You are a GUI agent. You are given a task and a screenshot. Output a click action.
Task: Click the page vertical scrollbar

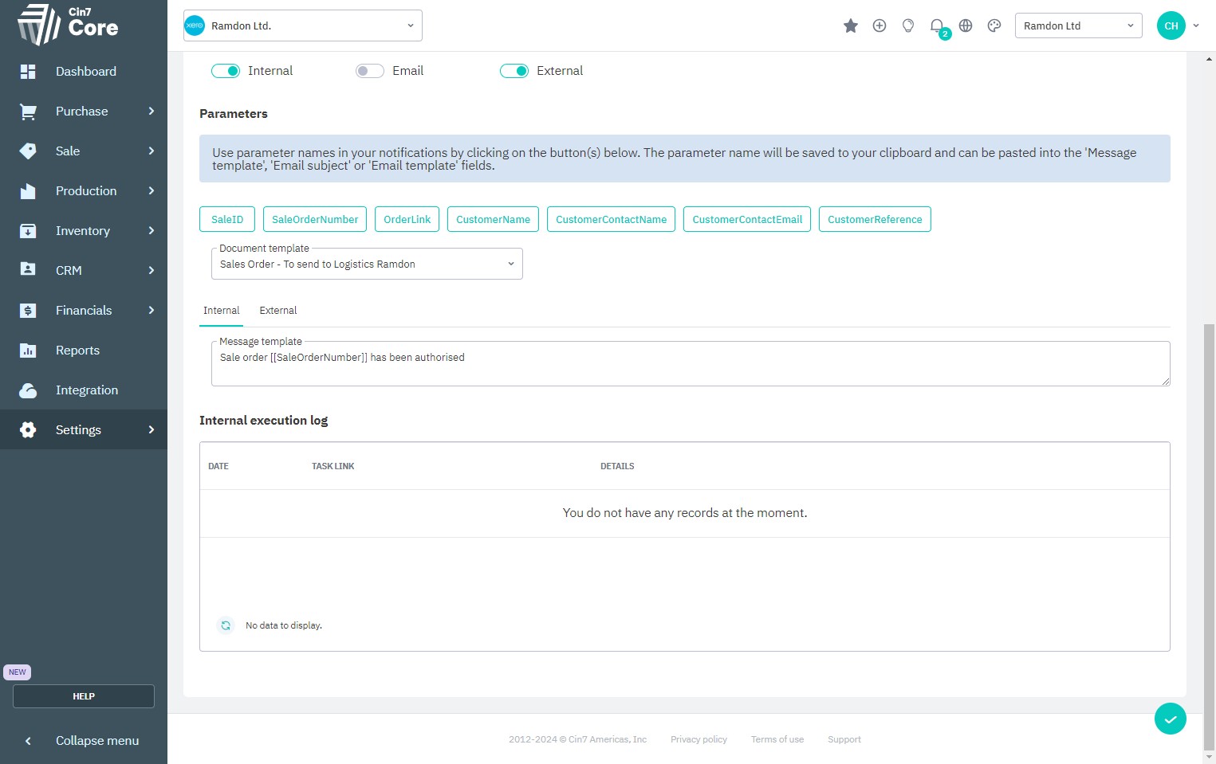pos(1210,534)
